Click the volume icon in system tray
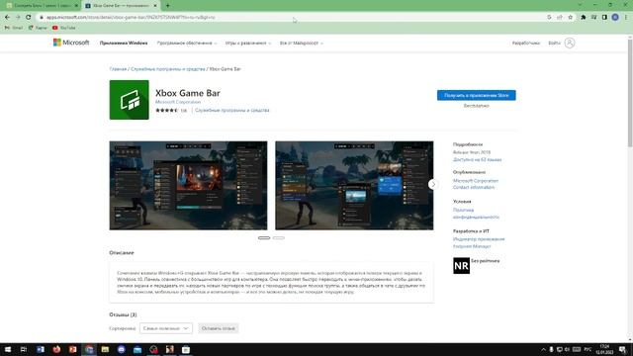Image resolution: width=633 pixels, height=356 pixels. point(567,349)
